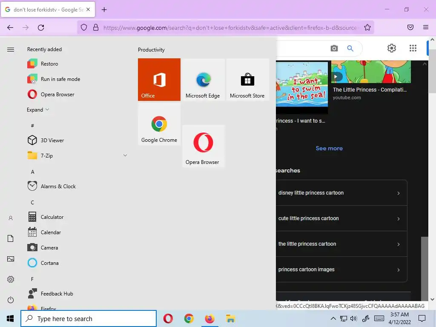Launch Google Chrome tile
This screenshot has width=436, height=327.
click(x=159, y=124)
